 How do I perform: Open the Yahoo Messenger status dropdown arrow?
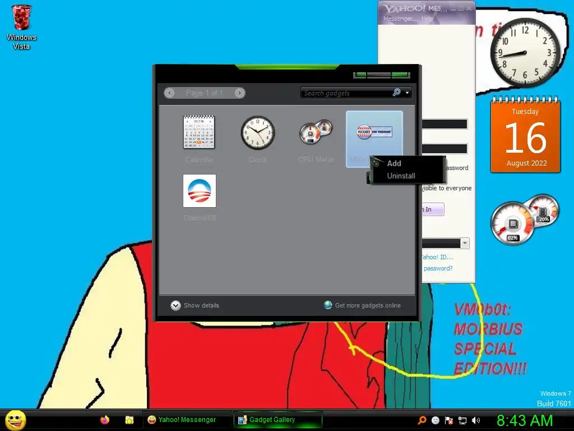[465, 243]
